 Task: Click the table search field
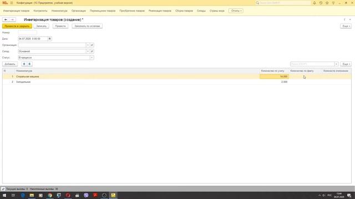pyautogui.click(x=312, y=64)
